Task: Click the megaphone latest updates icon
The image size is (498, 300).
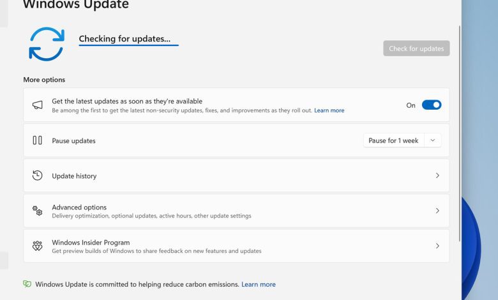Action: [x=38, y=105]
